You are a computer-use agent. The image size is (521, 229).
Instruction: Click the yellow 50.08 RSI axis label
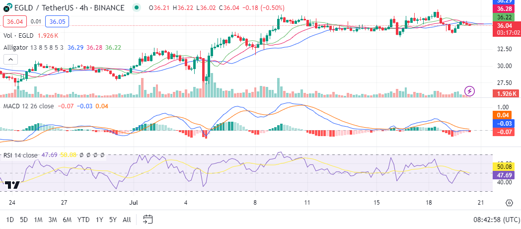click(x=504, y=166)
